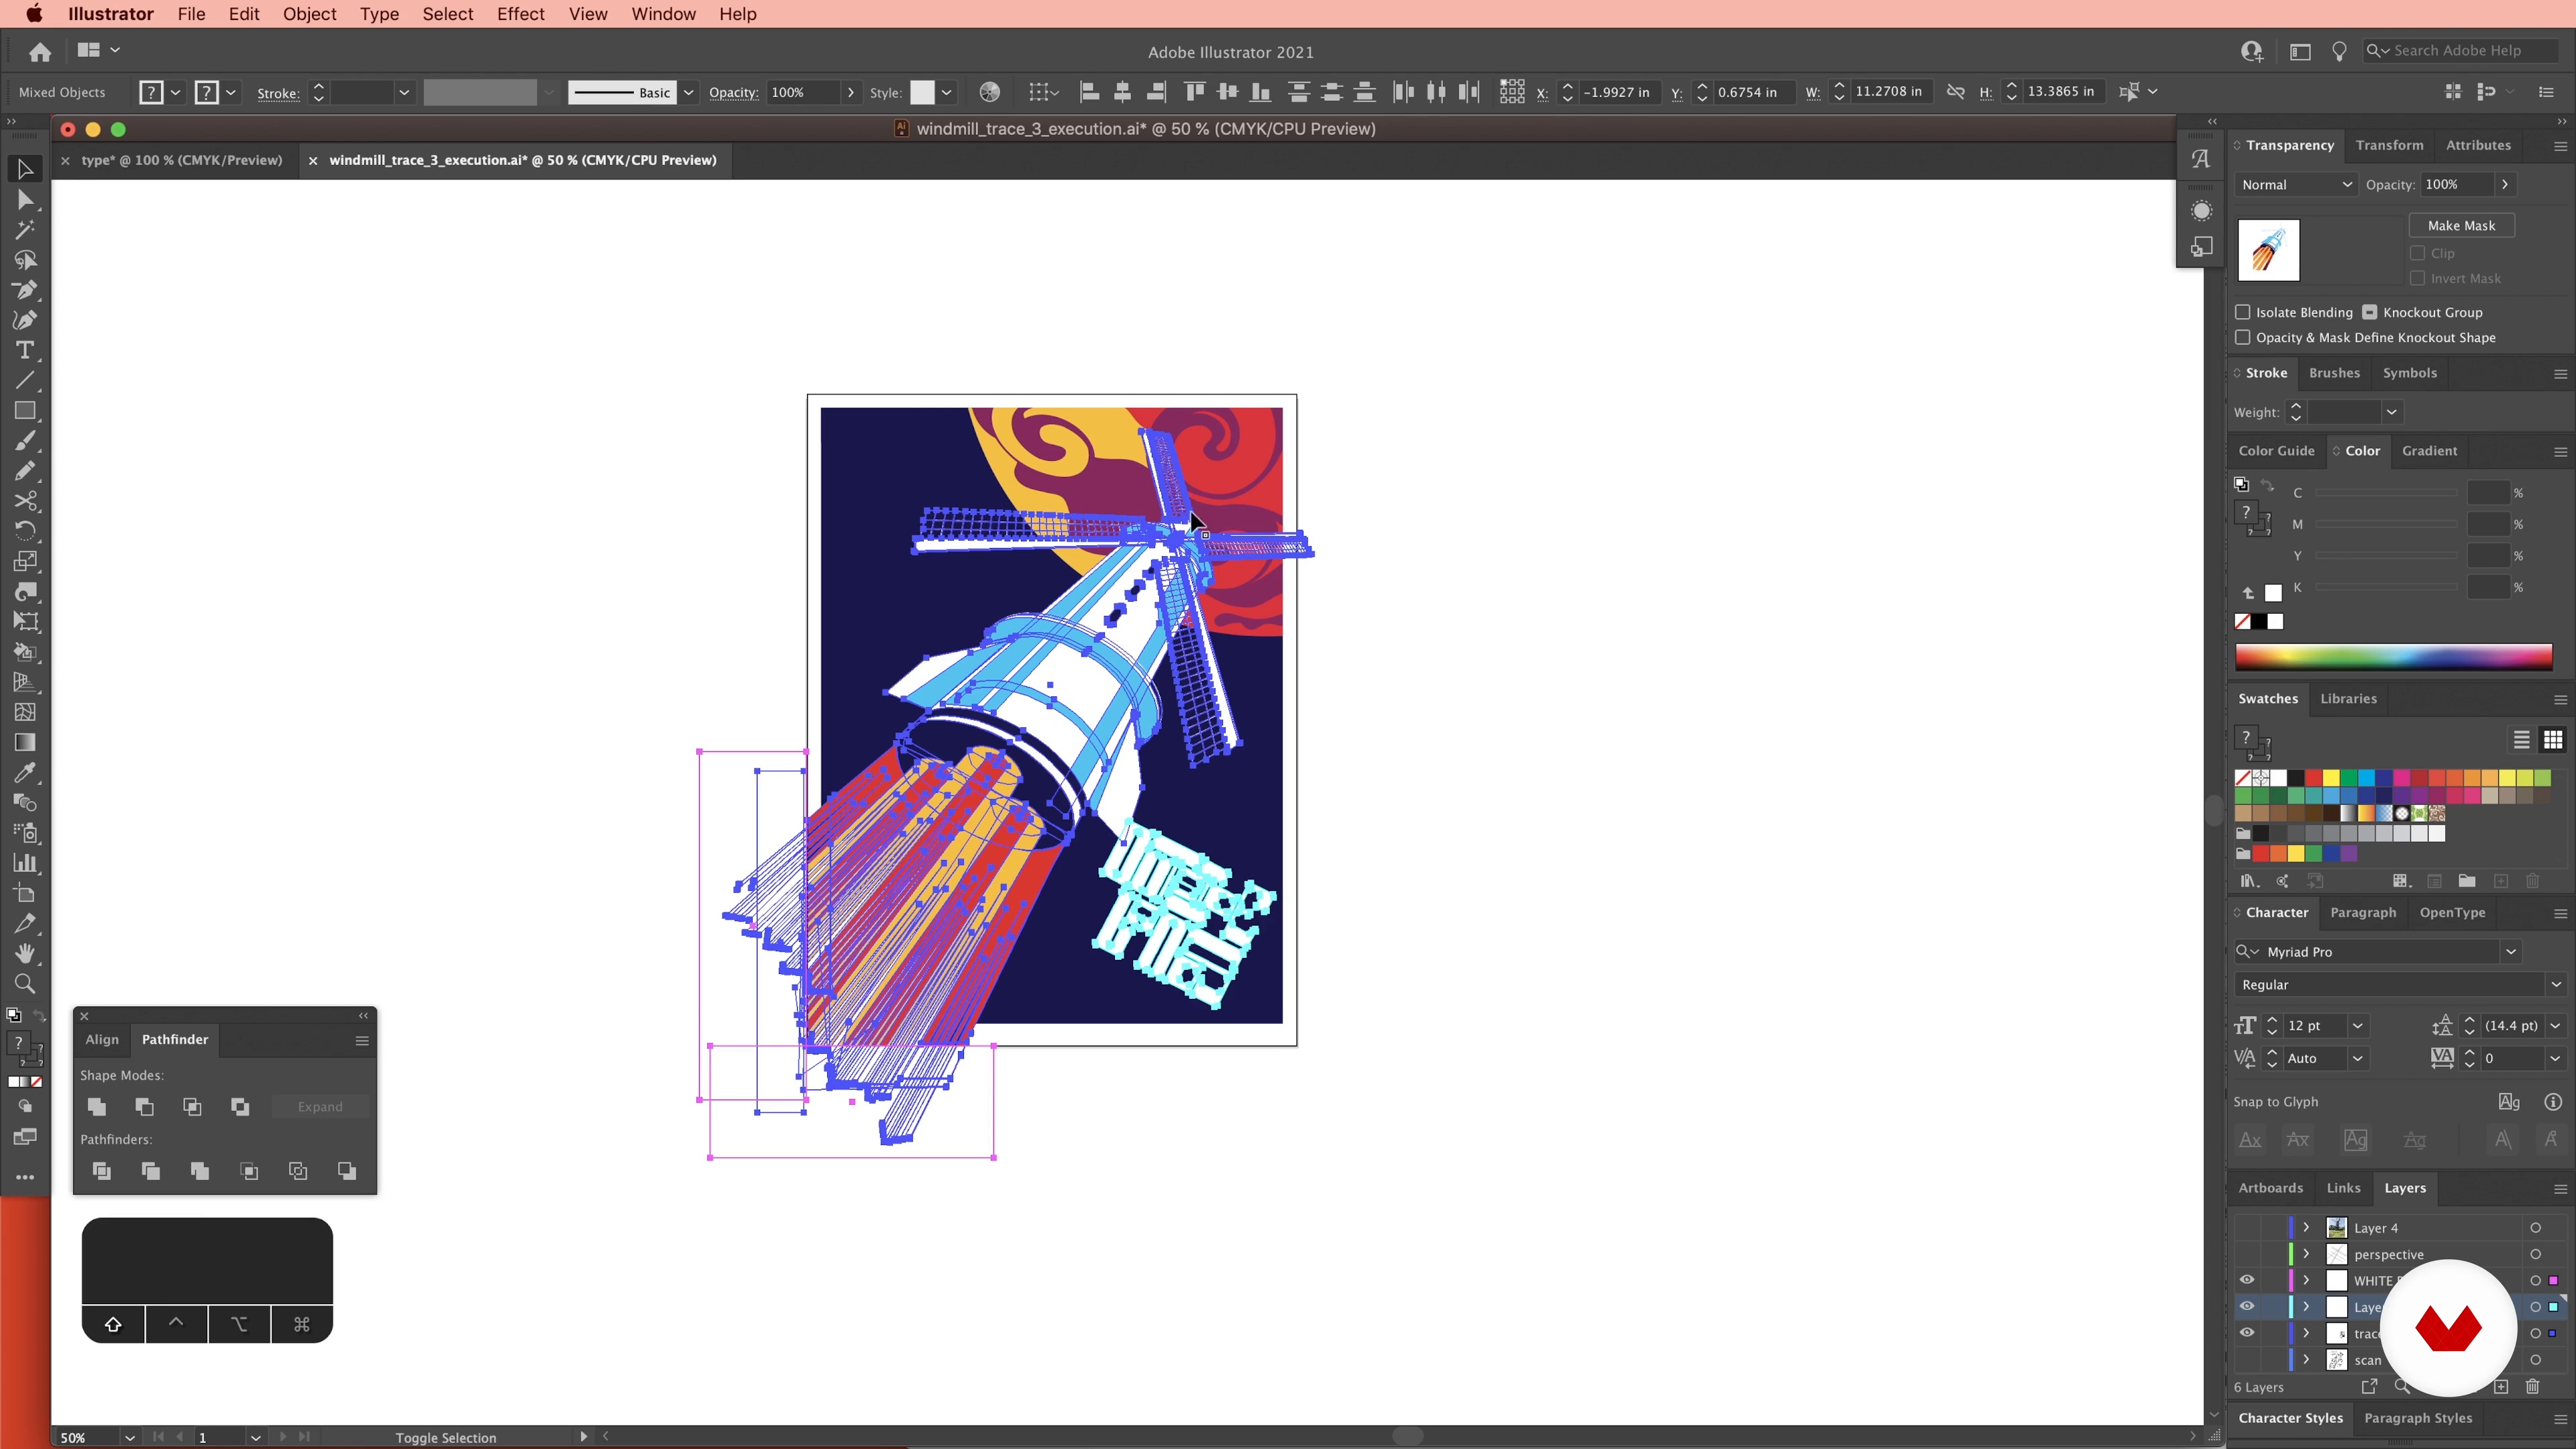Switch to the Align tab
2576x1449 pixels.
click(x=101, y=1039)
